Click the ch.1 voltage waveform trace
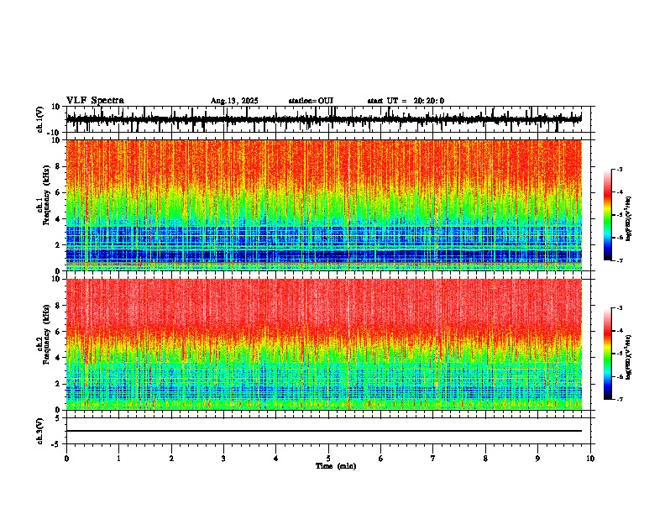The image size is (665, 514). [324, 119]
